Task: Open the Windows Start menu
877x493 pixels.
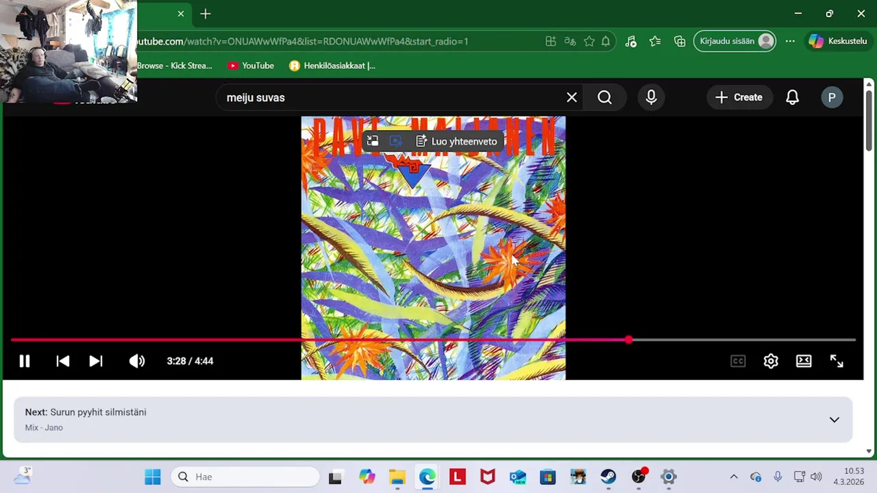Action: click(153, 477)
